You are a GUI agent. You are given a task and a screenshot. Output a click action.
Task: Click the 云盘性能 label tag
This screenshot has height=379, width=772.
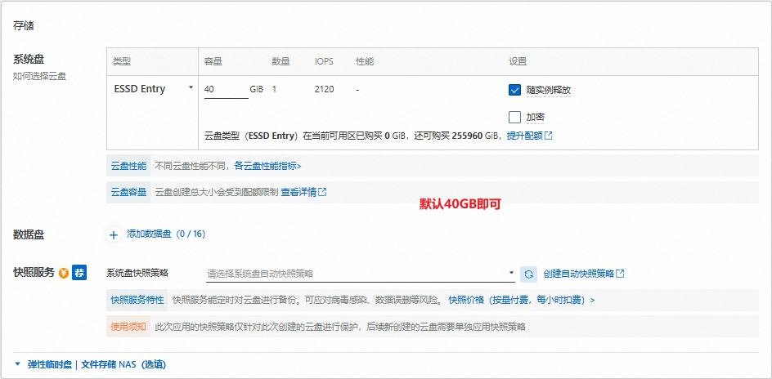(129, 166)
